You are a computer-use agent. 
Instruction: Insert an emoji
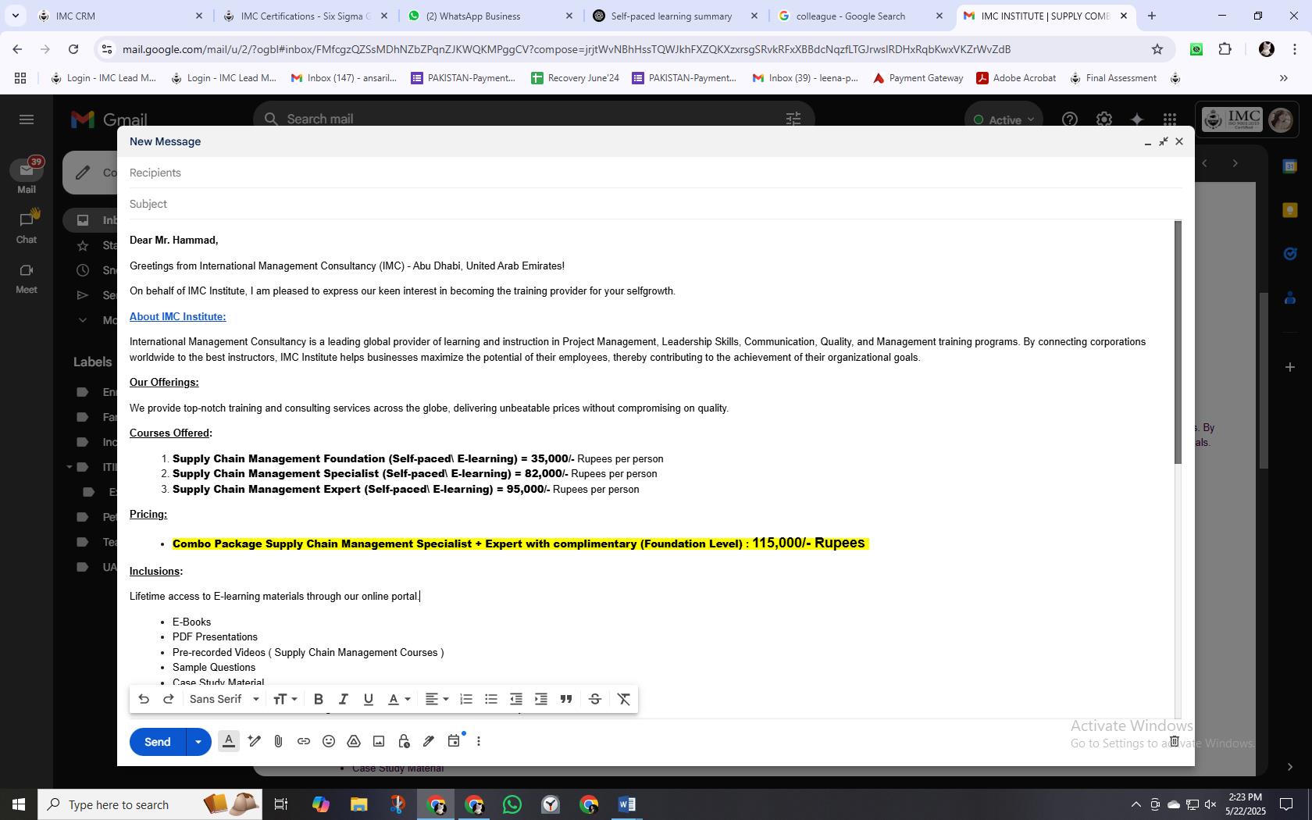(x=329, y=741)
